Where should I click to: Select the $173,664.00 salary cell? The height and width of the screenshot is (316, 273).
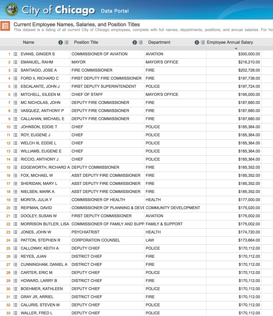pos(234,240)
